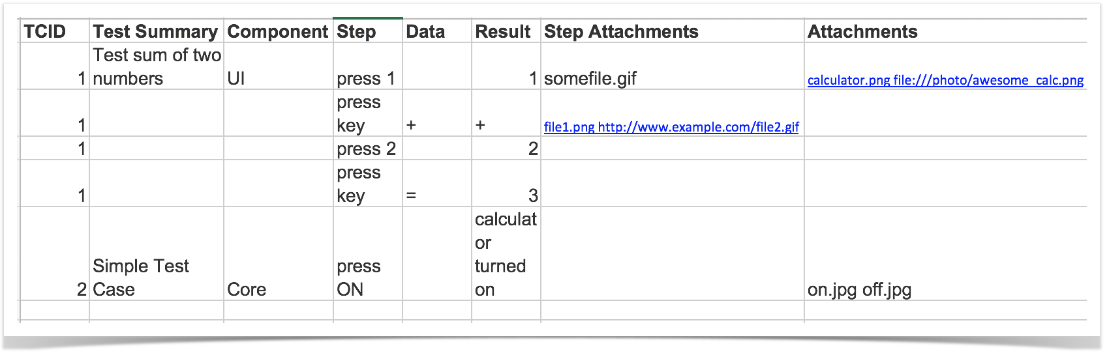Select the Data header cell

pyautogui.click(x=437, y=31)
